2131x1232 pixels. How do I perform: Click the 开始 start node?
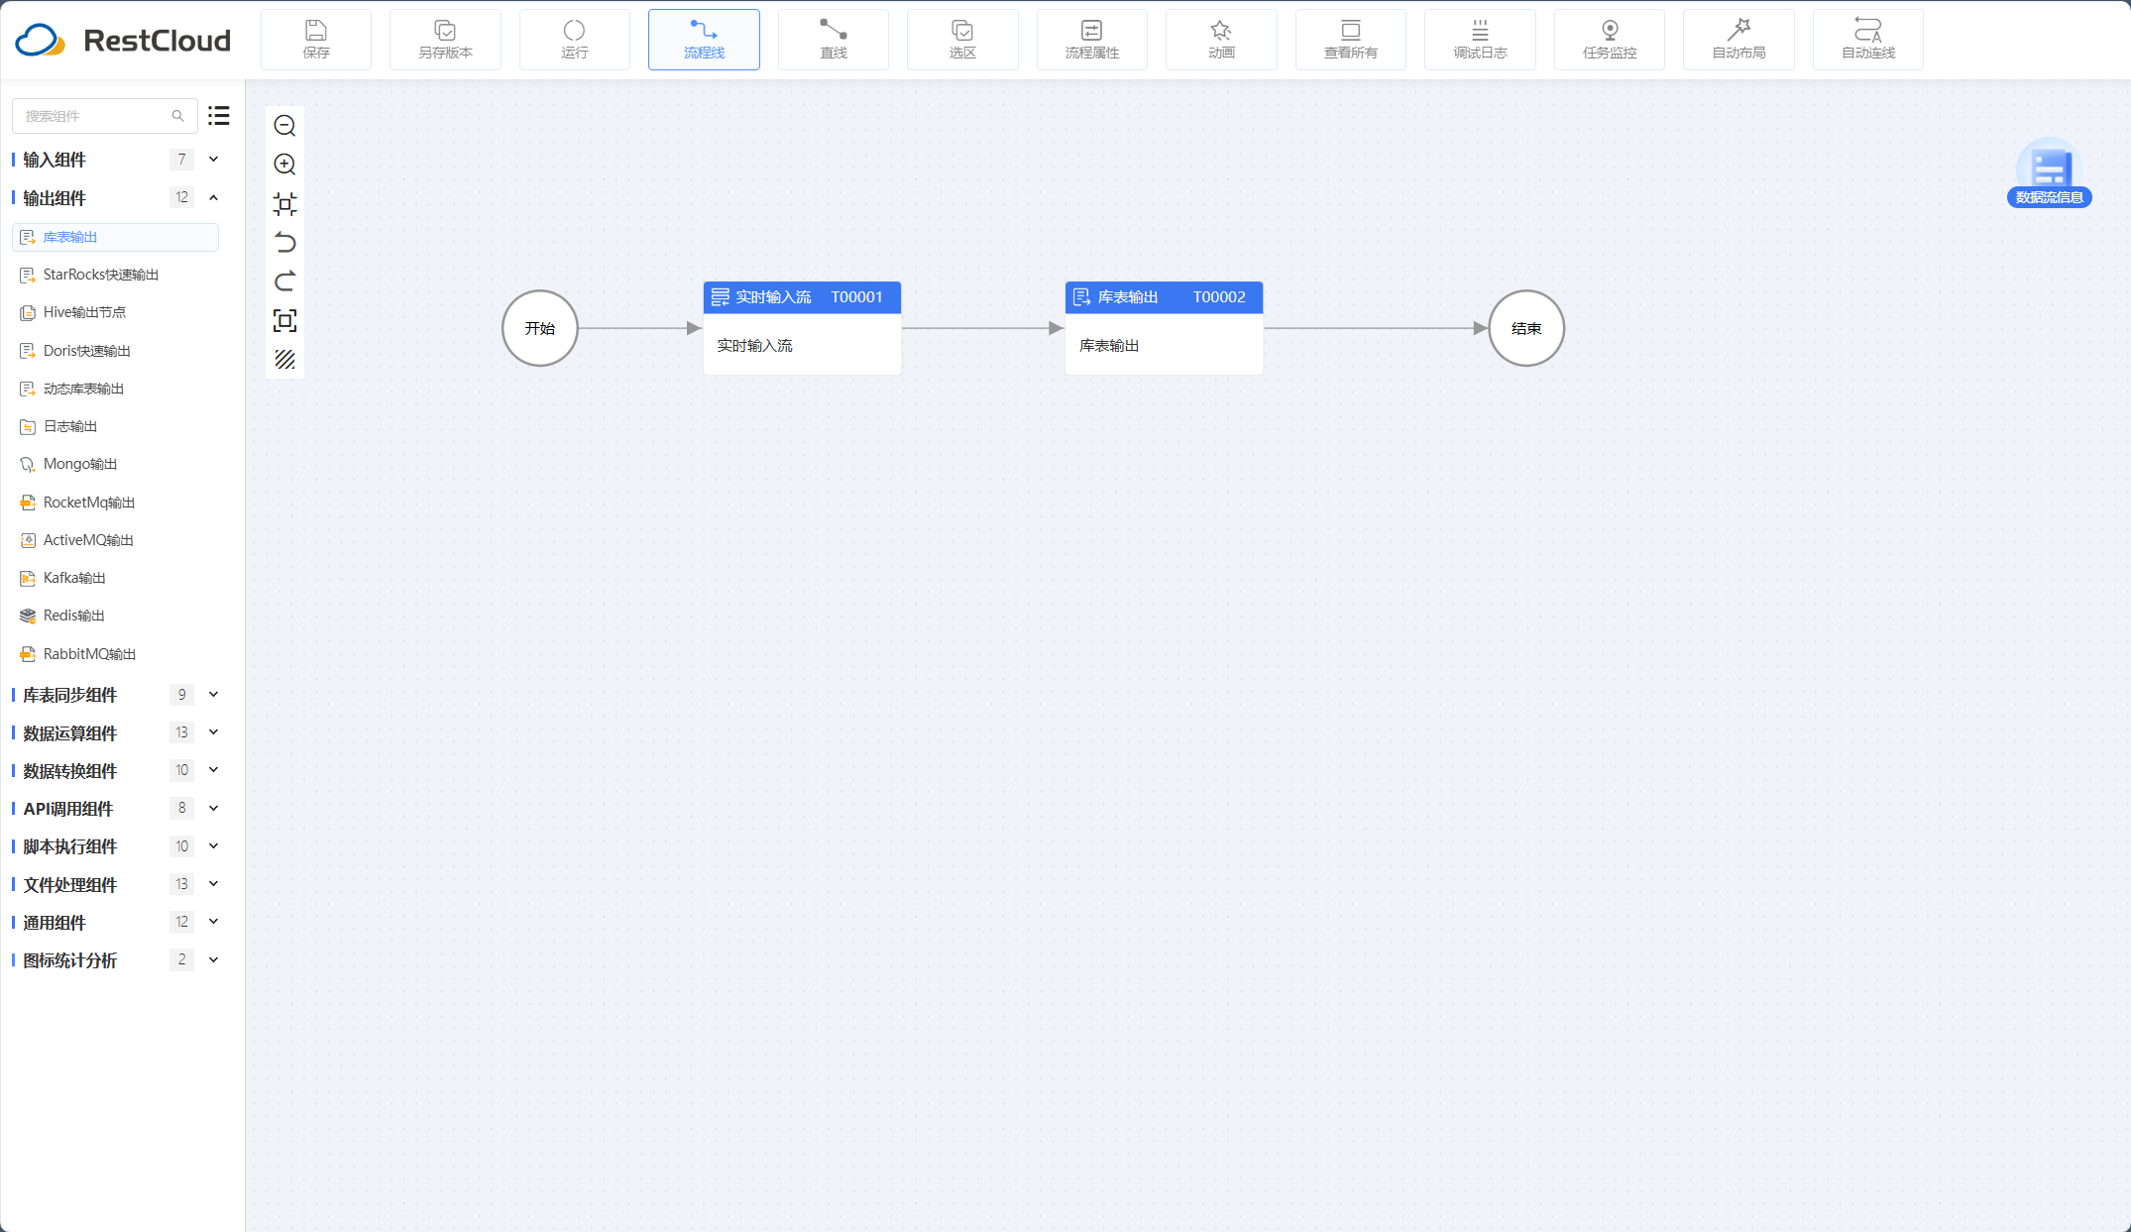(x=540, y=328)
